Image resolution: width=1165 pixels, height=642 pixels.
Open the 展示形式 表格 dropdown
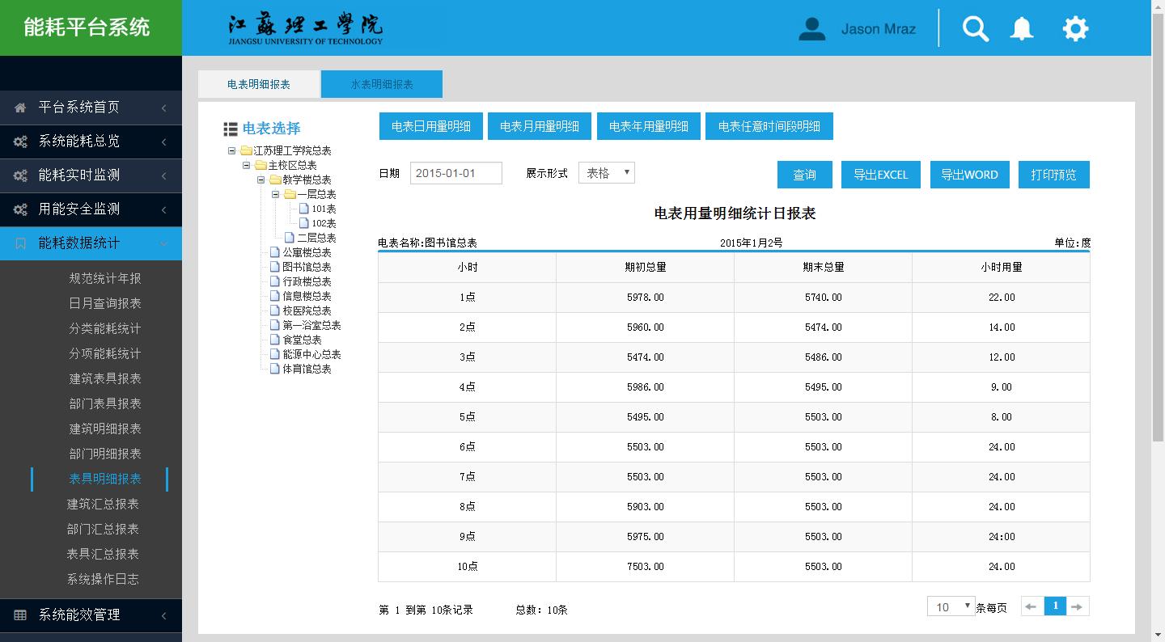(x=607, y=173)
